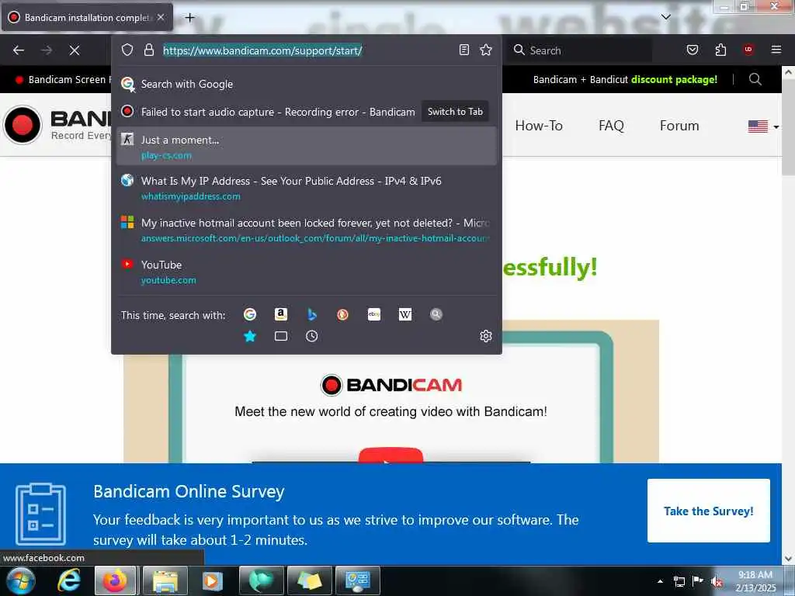Image resolution: width=795 pixels, height=596 pixels.
Task: Select YouTube youtube.com suggestion
Action: tap(306, 272)
